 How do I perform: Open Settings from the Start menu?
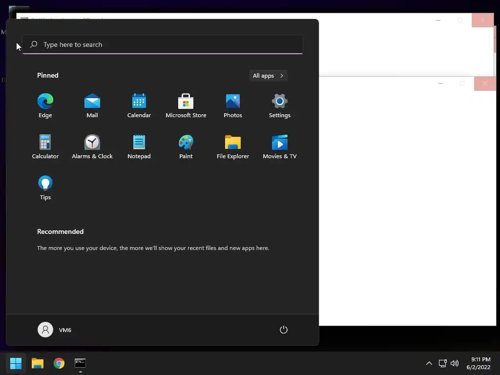click(x=280, y=106)
